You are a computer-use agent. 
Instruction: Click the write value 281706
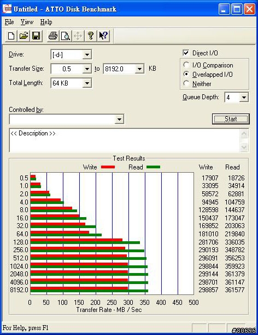coord(208,242)
